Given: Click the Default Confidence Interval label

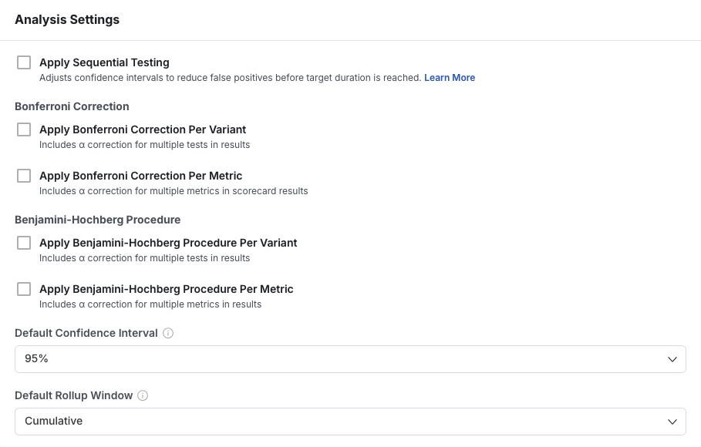Looking at the screenshot, I should (x=86, y=333).
